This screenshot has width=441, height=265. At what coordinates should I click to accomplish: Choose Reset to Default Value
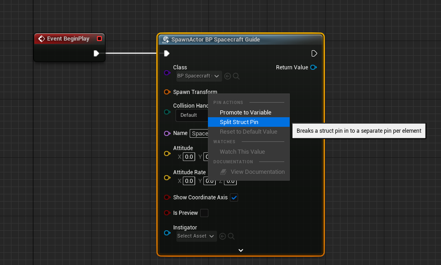click(249, 132)
